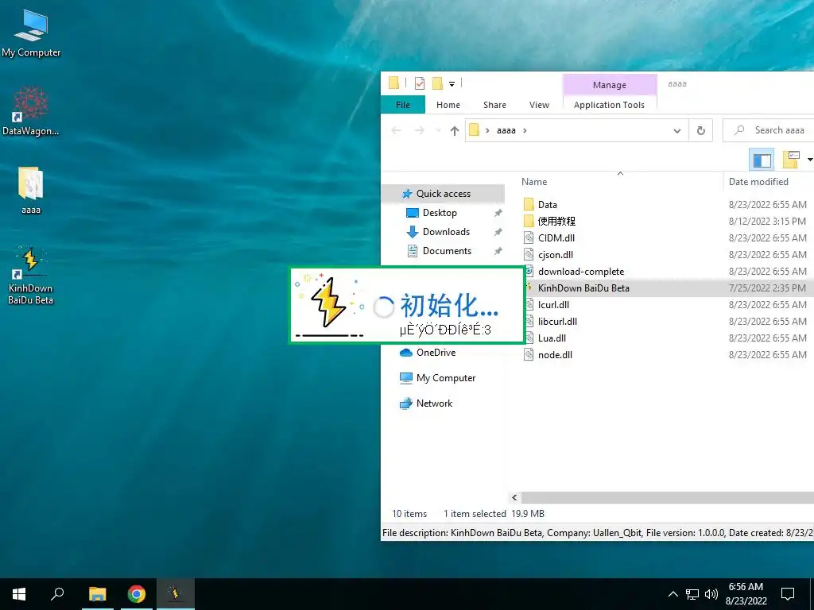Toggle the details pane button
This screenshot has height=610, width=814.
point(791,160)
